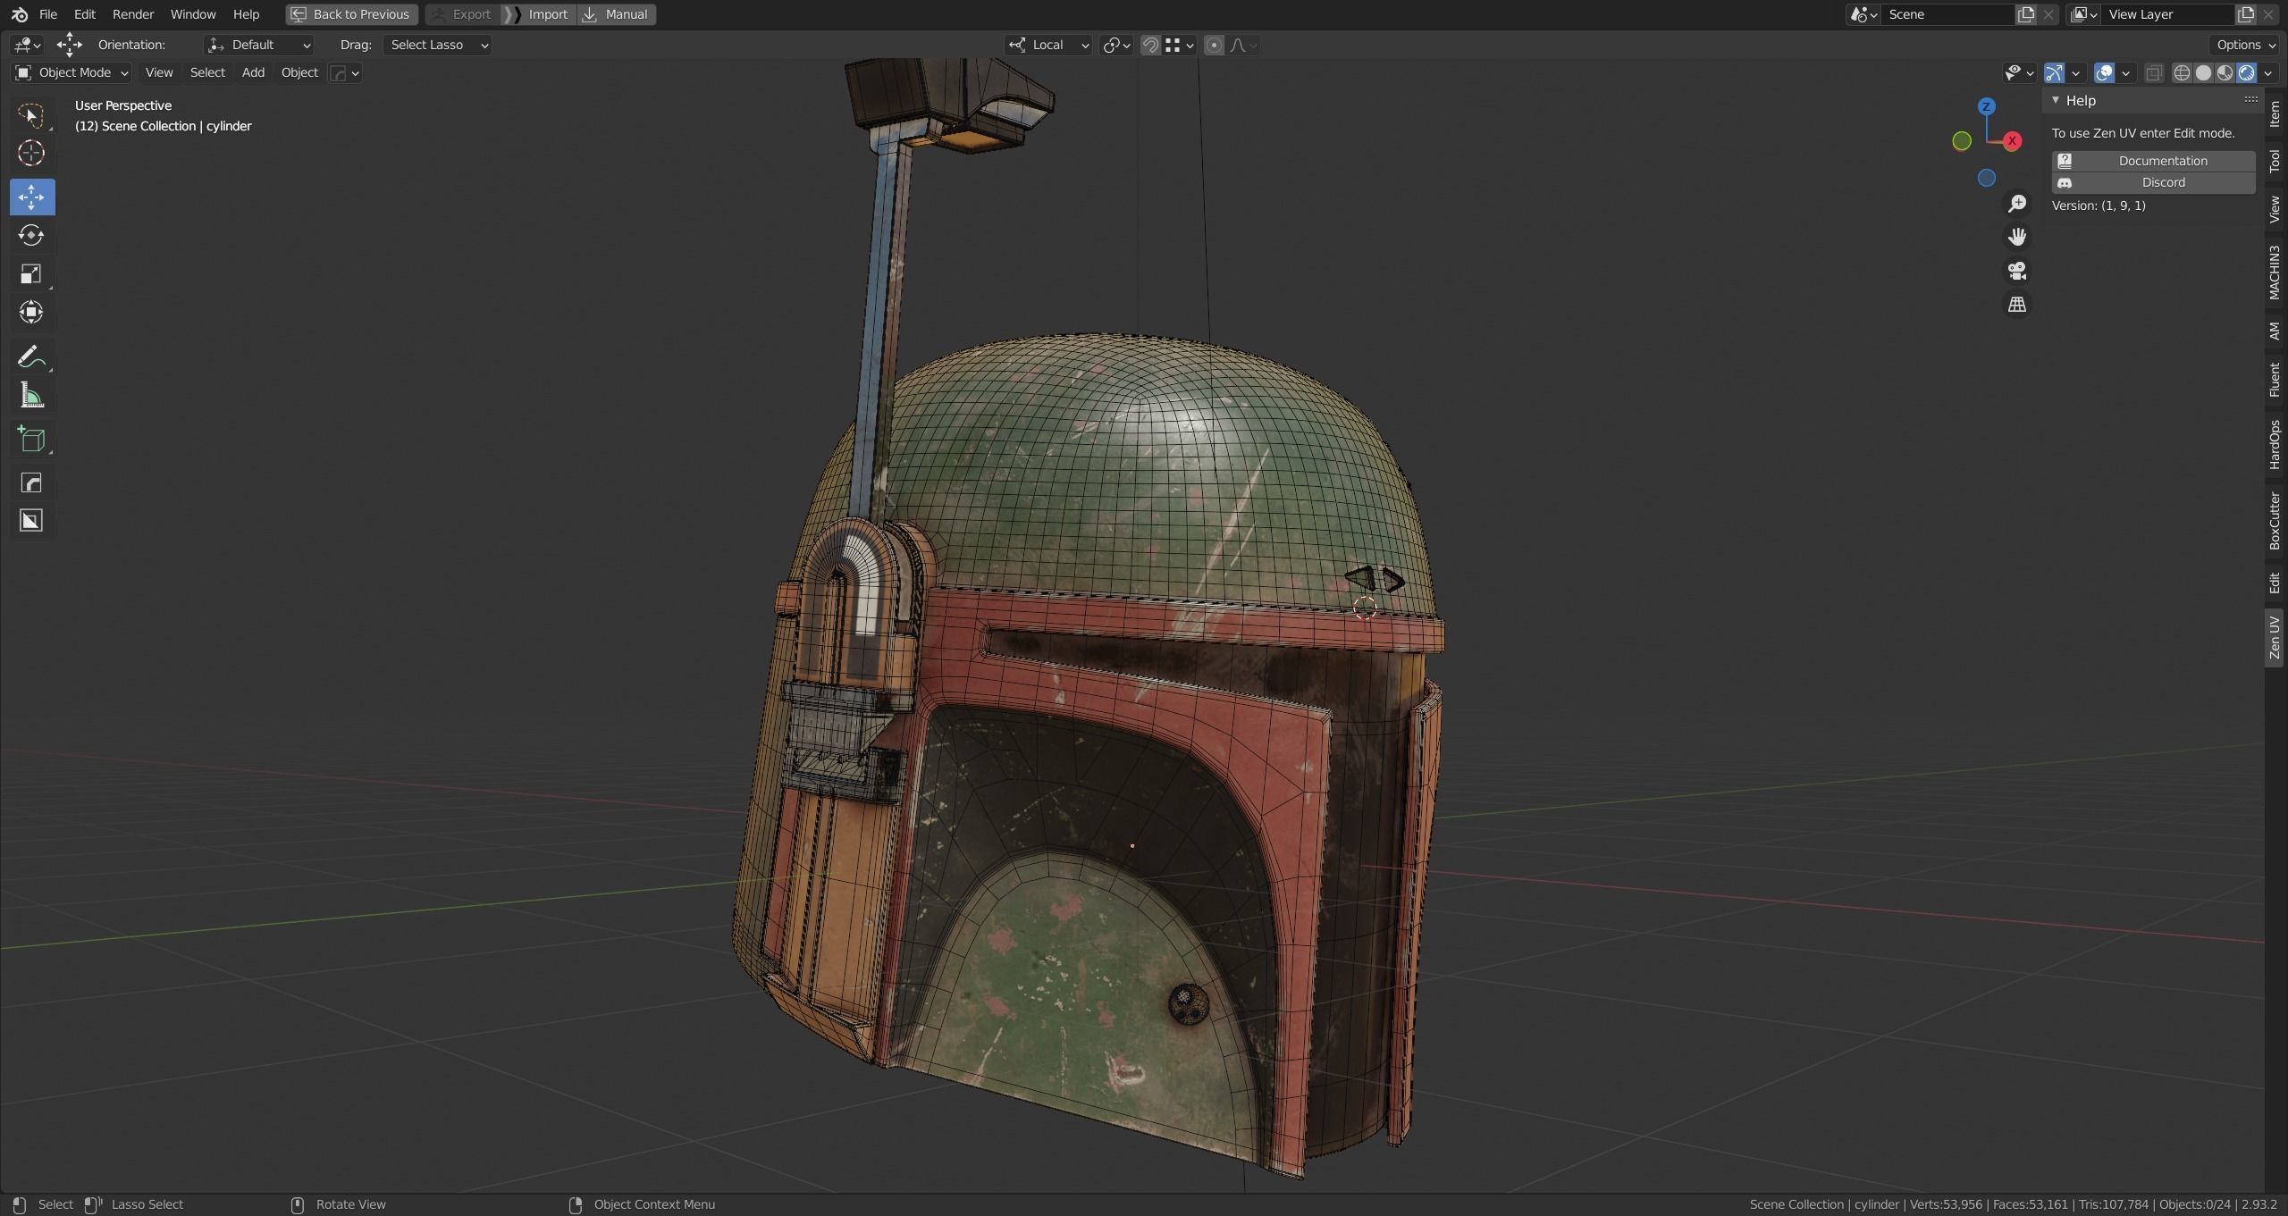Open the Options dropdown
Viewport: 2288px width, 1216px height.
(x=2245, y=45)
